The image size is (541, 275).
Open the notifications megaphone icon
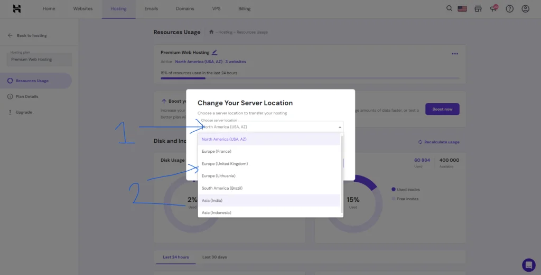click(494, 8)
